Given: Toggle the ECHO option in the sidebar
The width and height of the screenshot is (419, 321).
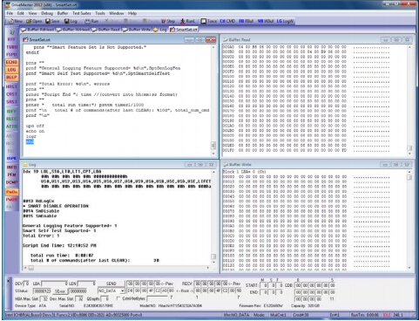Looking at the screenshot, I should pyautogui.click(x=11, y=62).
